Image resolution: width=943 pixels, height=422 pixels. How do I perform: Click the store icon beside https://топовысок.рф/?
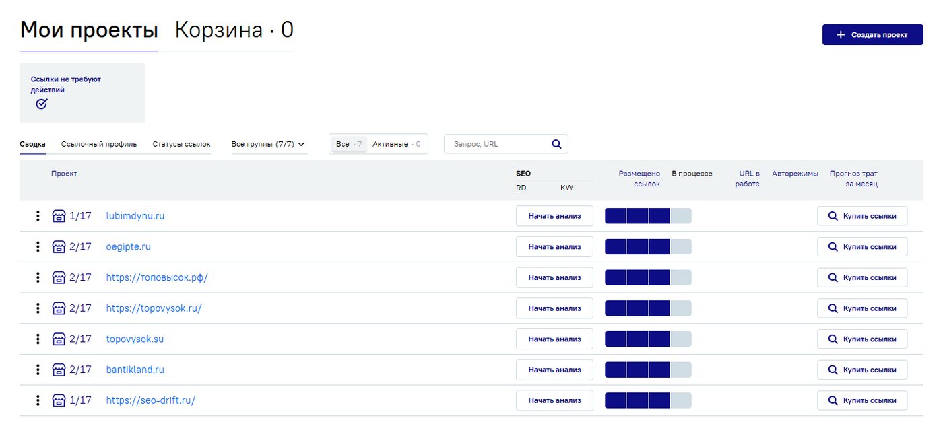tap(59, 277)
